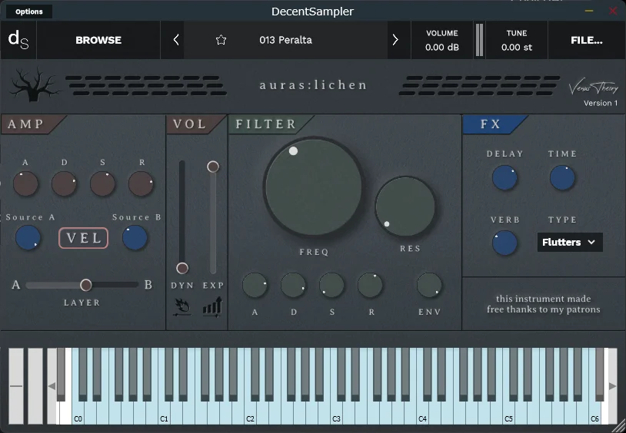Close the DecentSampler window
This screenshot has width=626, height=433.
613,11
